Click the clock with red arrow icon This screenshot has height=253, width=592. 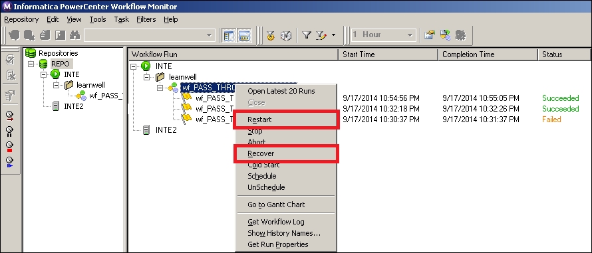point(10,116)
